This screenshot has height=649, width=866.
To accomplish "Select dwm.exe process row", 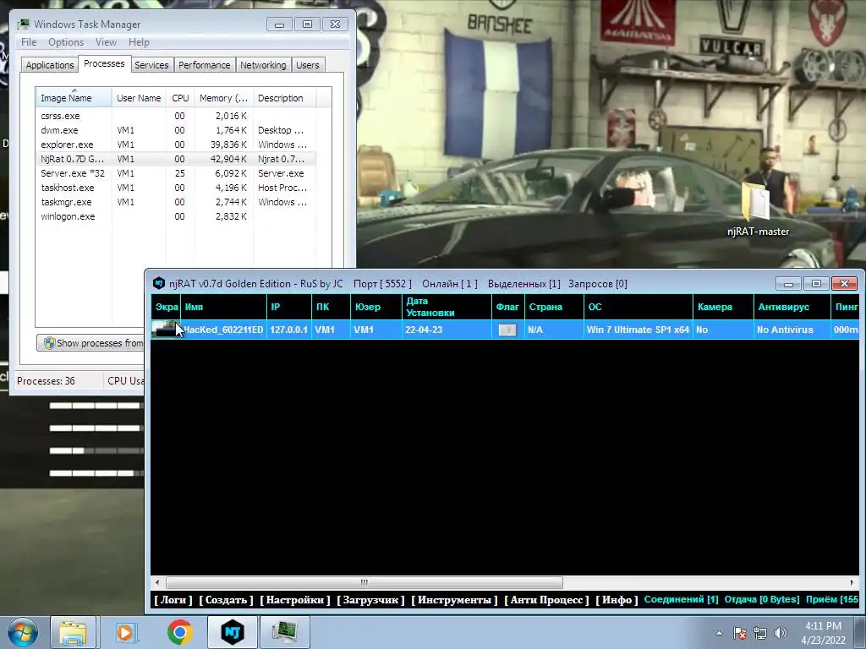I will [176, 130].
